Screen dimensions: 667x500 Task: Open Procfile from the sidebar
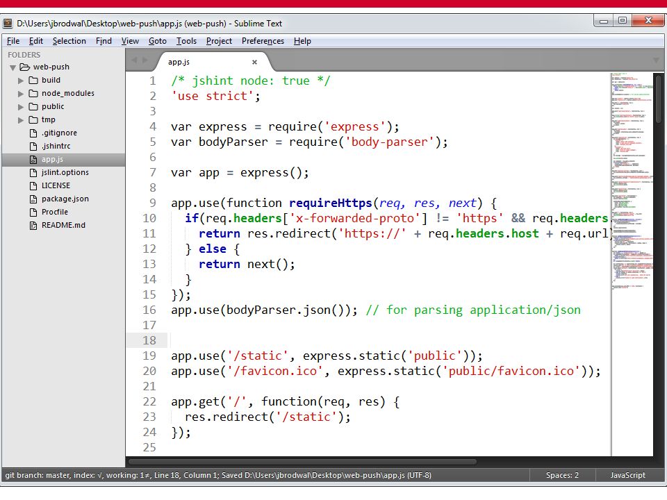click(54, 212)
